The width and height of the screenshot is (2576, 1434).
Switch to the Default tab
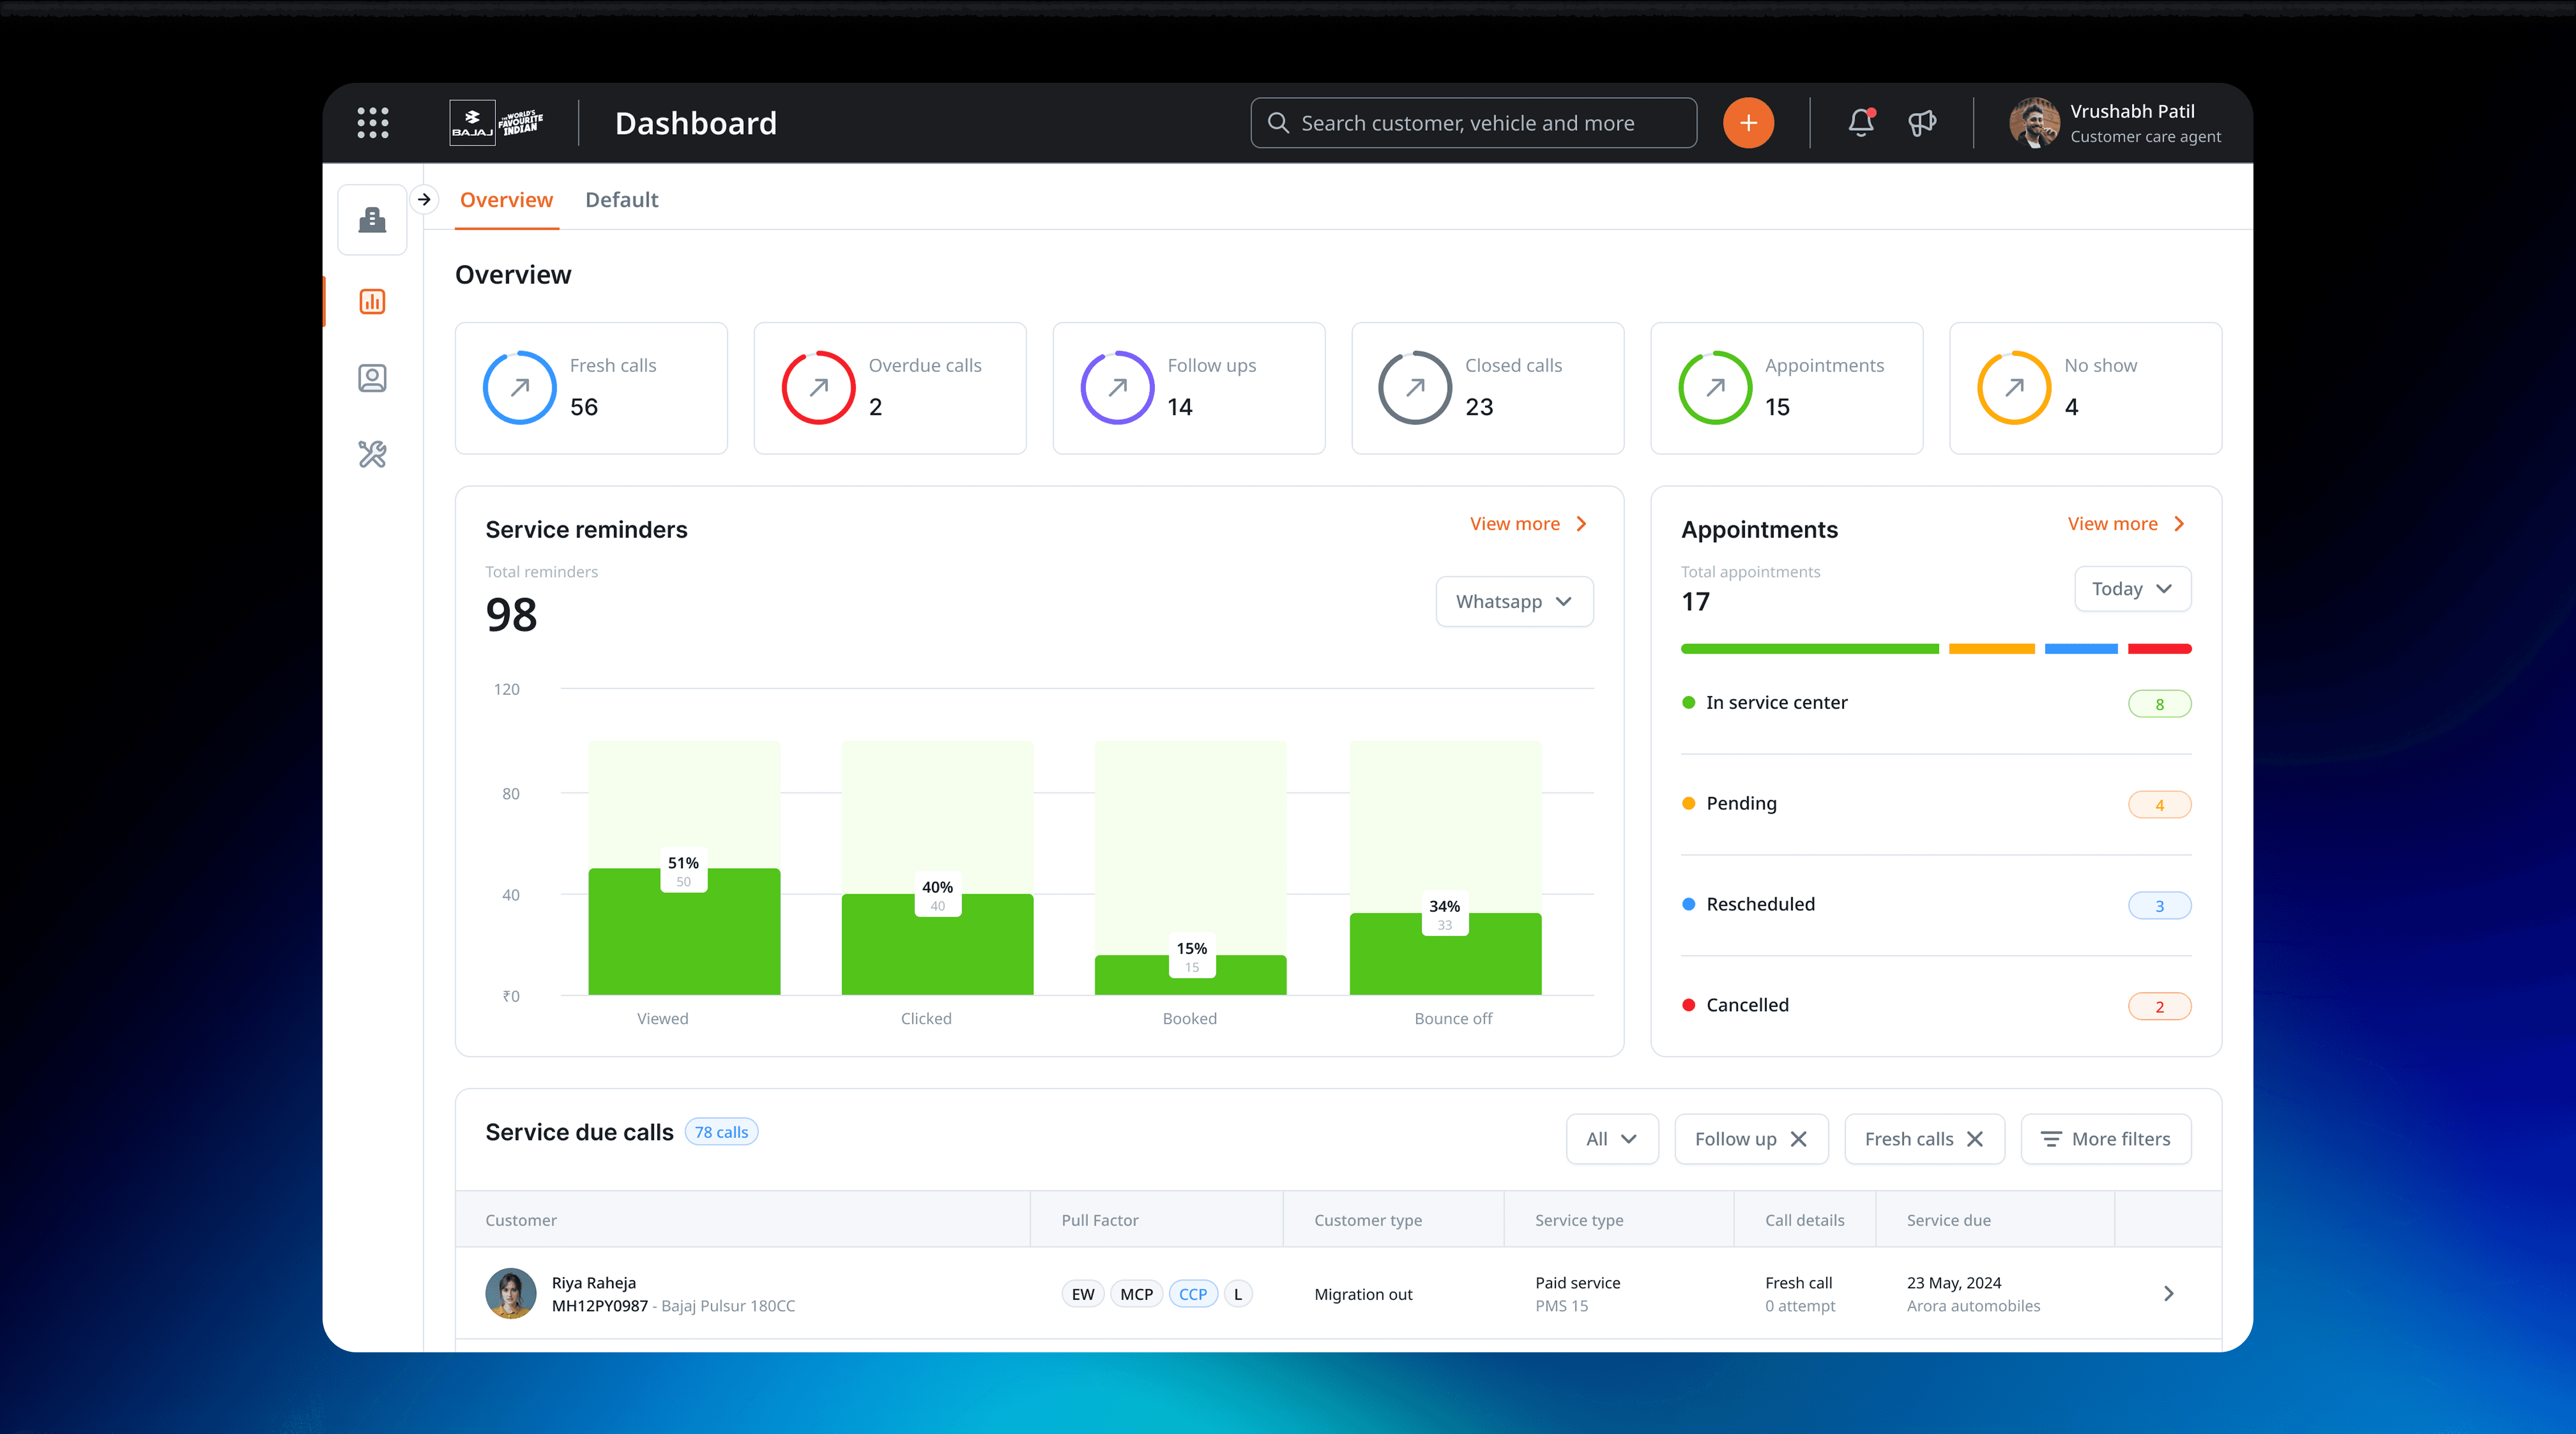pos(621,200)
